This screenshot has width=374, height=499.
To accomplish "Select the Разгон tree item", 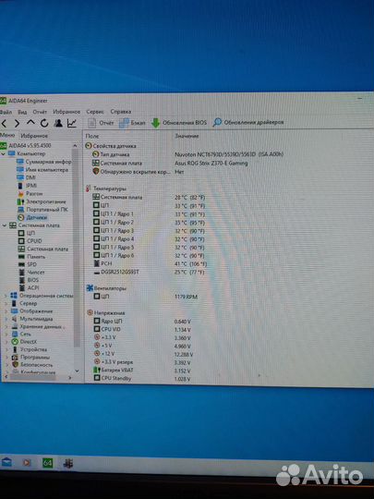I will tap(30, 193).
